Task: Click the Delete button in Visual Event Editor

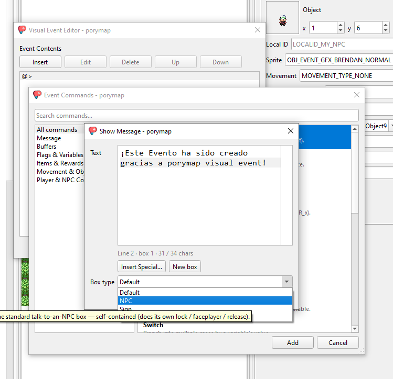Action: (130, 62)
